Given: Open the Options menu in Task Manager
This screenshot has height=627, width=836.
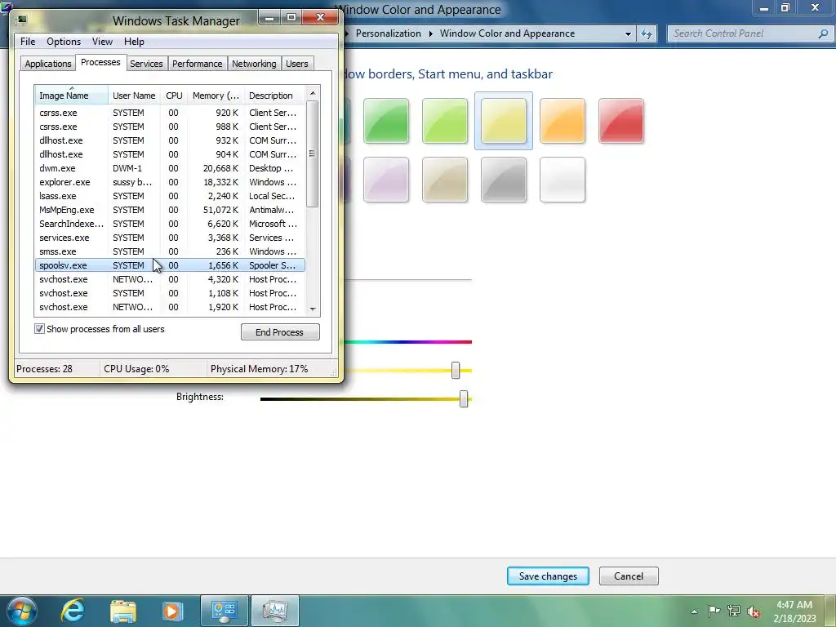Looking at the screenshot, I should [64, 42].
